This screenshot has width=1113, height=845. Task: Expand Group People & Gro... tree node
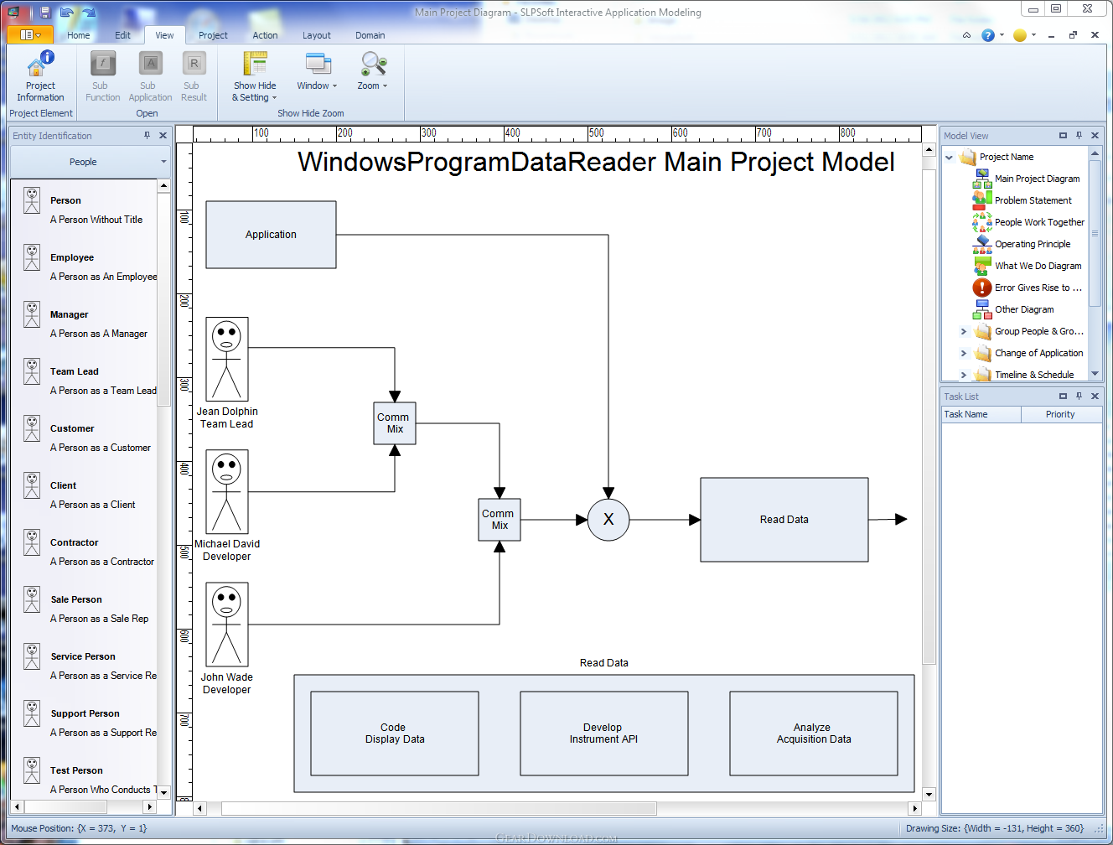click(x=964, y=331)
